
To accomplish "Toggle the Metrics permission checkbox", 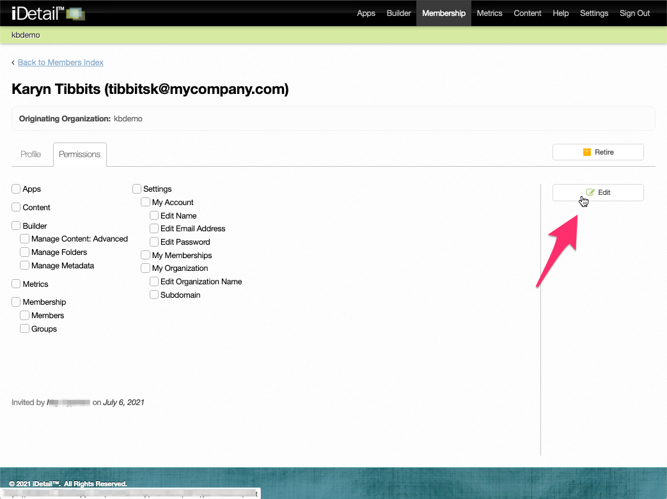I will click(x=16, y=284).
